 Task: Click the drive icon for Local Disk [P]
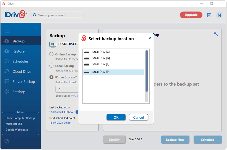coord(87,72)
